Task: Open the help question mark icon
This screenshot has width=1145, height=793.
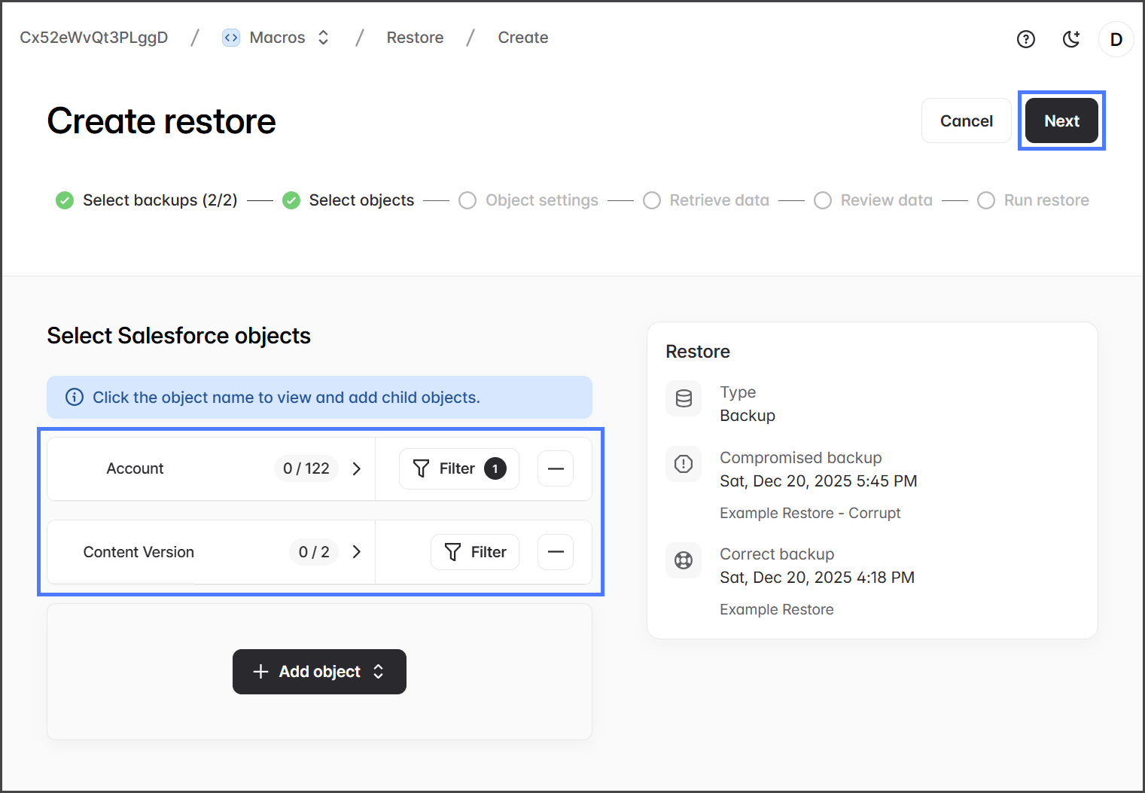Action: (x=1025, y=39)
